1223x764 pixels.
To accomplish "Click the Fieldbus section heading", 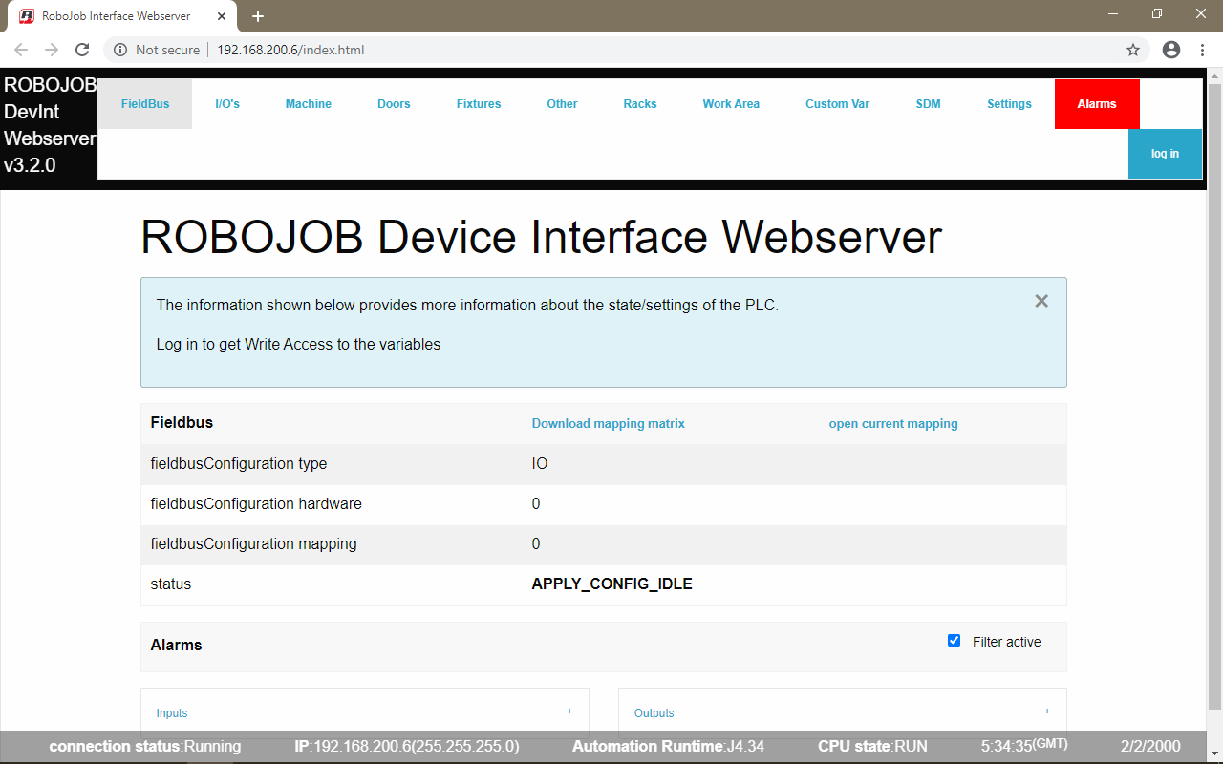I will tap(182, 422).
